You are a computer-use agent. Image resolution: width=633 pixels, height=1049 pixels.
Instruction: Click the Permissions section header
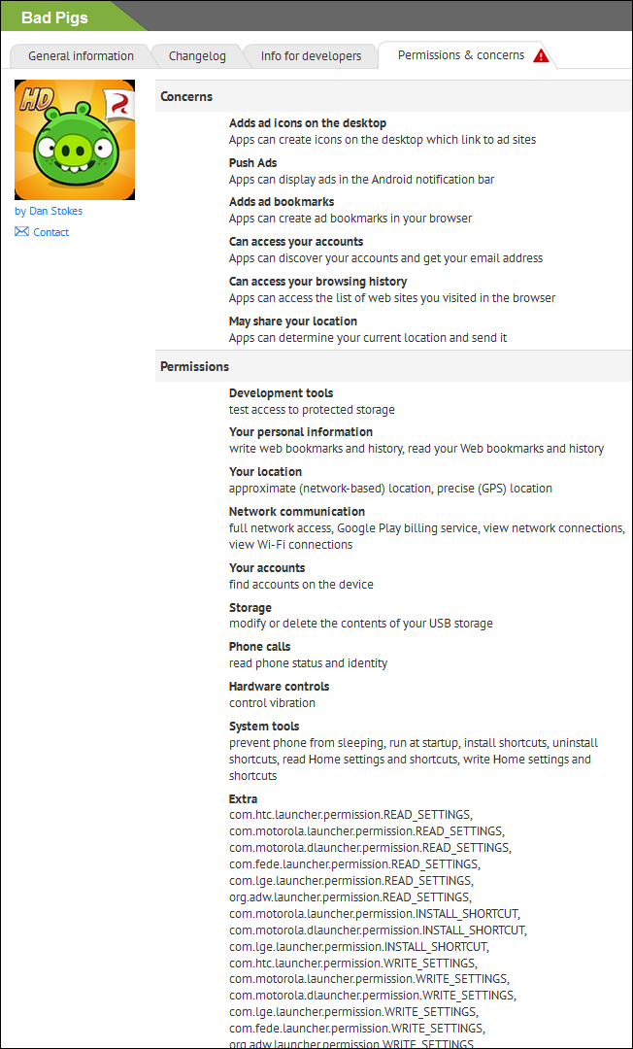tap(195, 366)
